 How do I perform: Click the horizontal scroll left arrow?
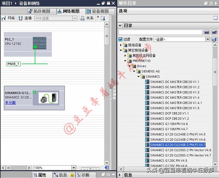click(3, 168)
